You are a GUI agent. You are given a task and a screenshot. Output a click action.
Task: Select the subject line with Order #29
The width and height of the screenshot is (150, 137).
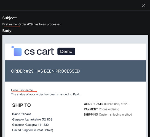tap(32, 24)
